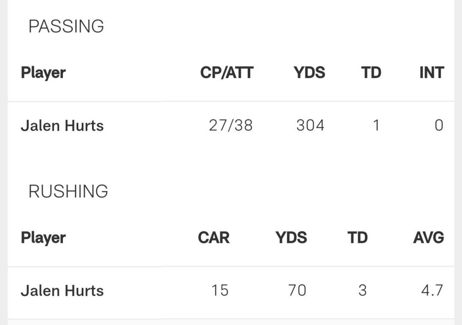Select the 70 rushing yards value
The image size is (462, 325).
click(x=297, y=290)
